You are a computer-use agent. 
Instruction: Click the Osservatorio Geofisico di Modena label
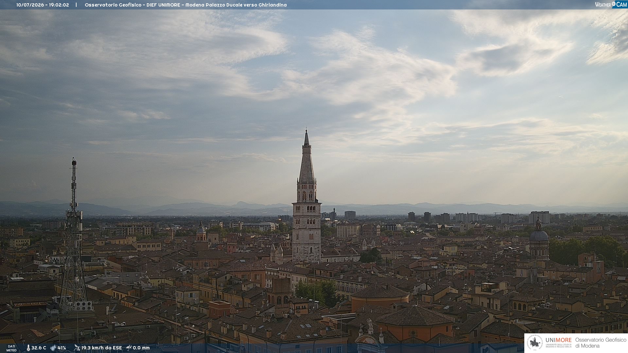[x=601, y=343]
